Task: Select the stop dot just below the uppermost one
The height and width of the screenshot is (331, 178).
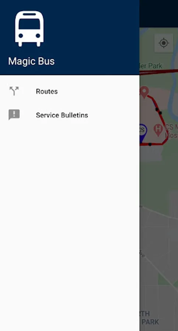Action: [x=160, y=113]
